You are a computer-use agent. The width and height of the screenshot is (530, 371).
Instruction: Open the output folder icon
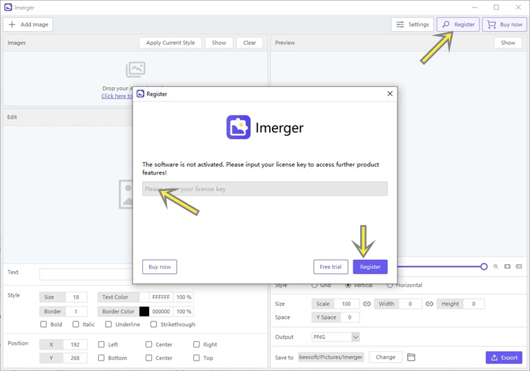click(x=411, y=357)
